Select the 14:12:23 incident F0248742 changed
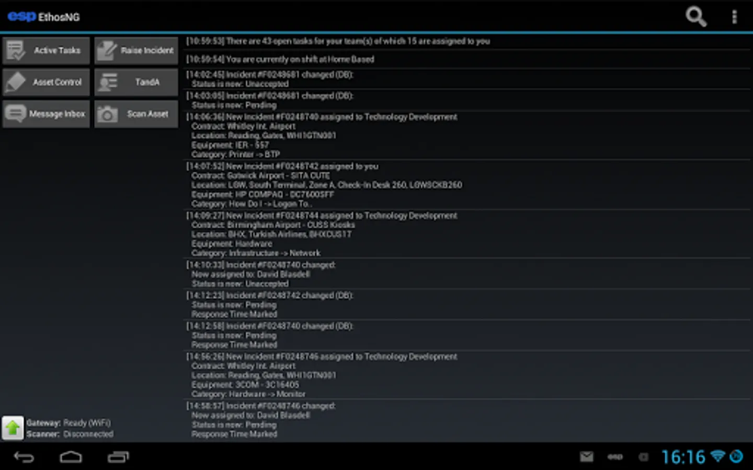 point(467,305)
